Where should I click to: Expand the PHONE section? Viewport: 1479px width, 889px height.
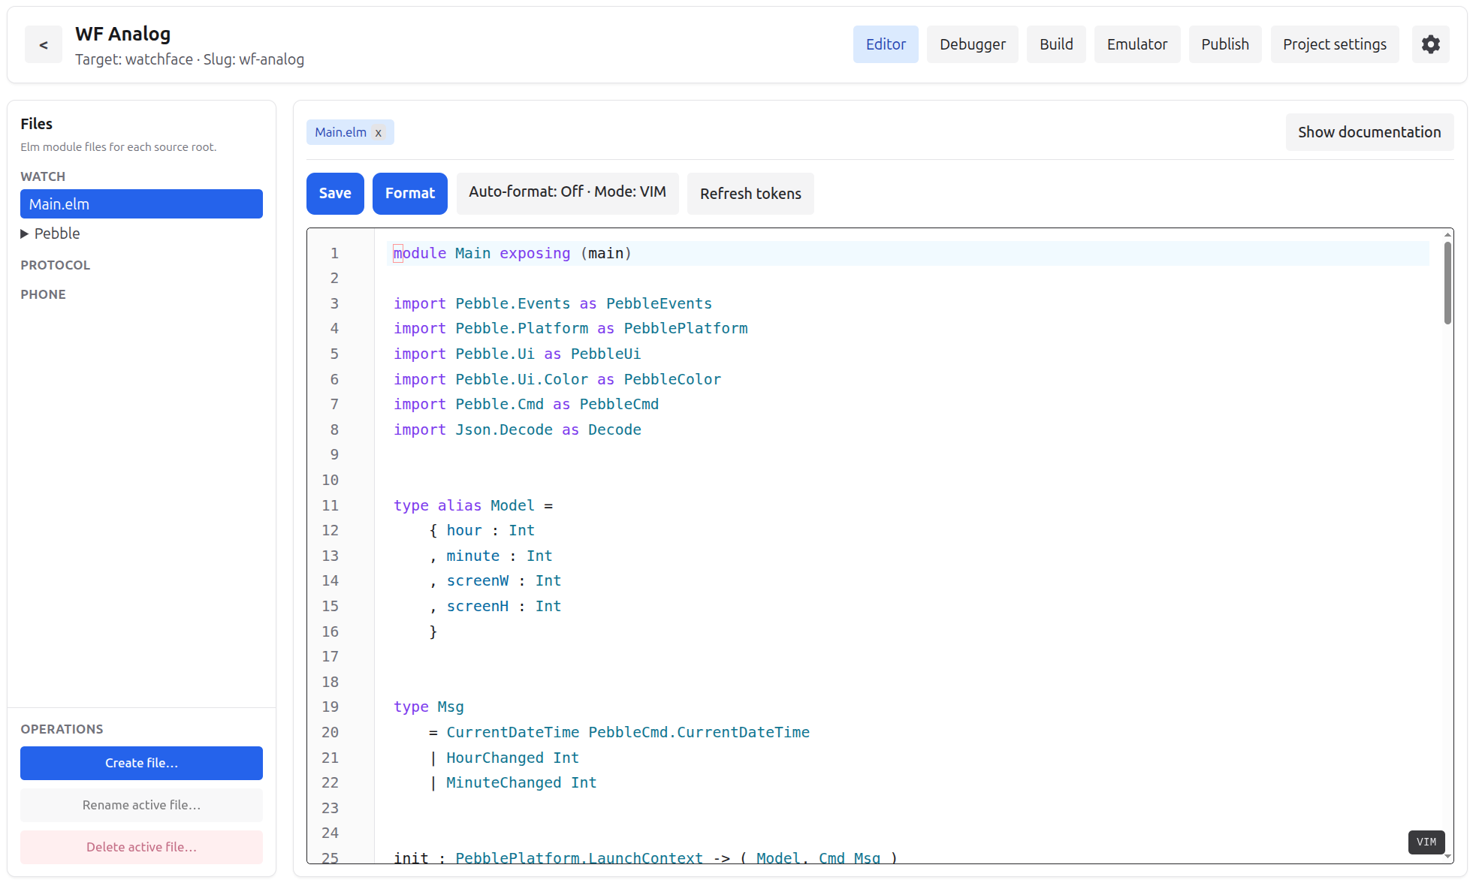(x=43, y=294)
